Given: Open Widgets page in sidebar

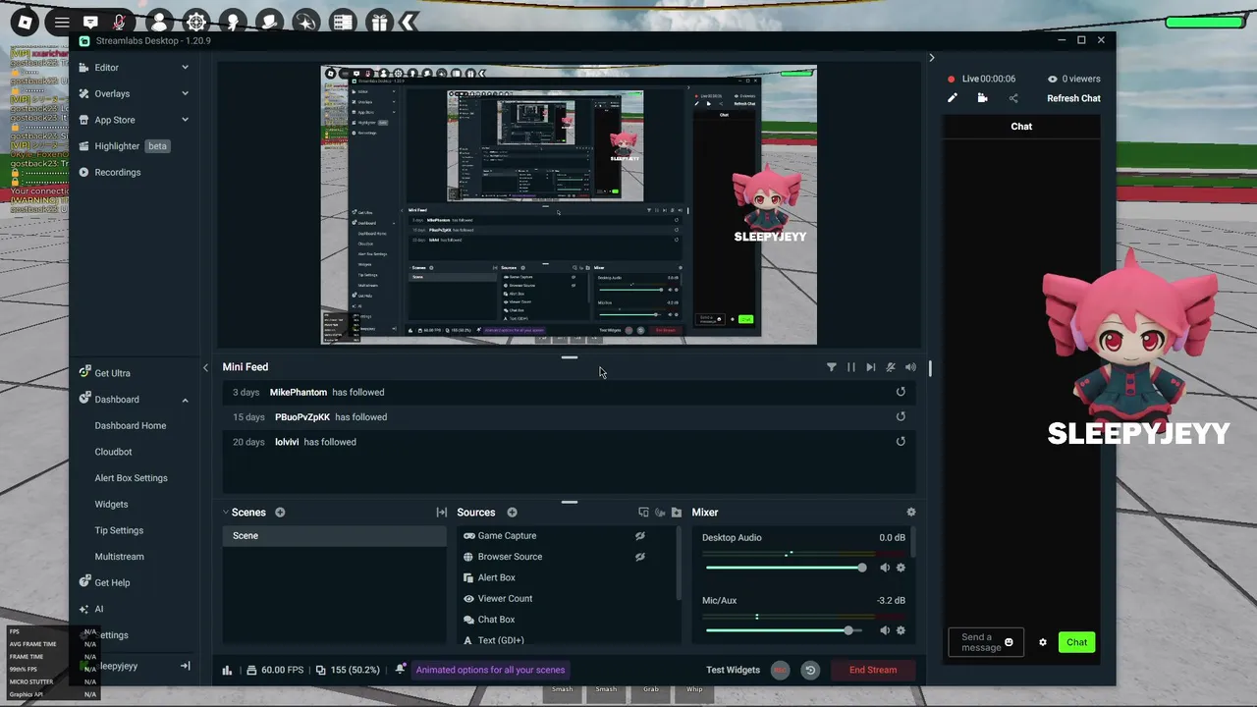Looking at the screenshot, I should click(x=111, y=504).
